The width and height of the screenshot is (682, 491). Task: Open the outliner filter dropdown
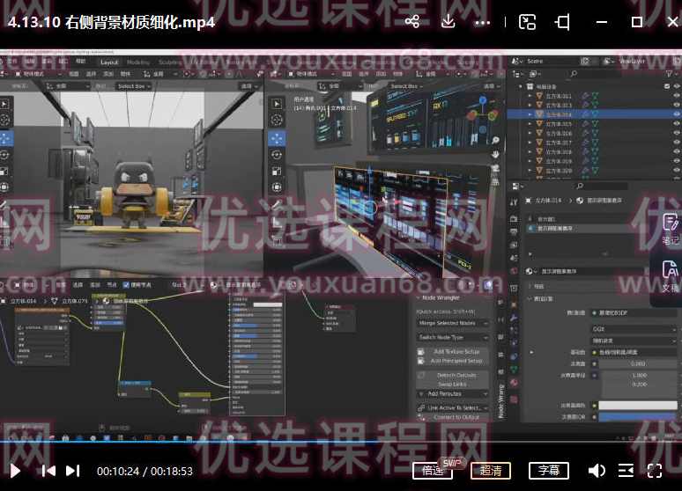pos(670,74)
